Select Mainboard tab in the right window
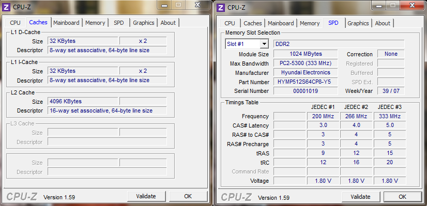This screenshot has width=427, height=206. [x=281, y=23]
